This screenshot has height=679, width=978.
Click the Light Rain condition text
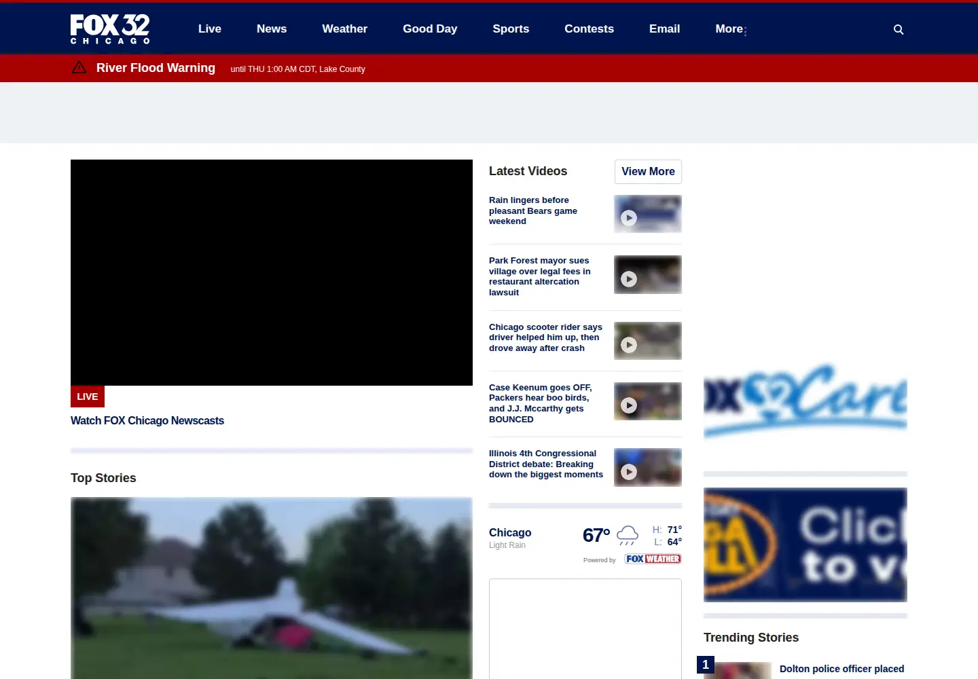(x=507, y=545)
